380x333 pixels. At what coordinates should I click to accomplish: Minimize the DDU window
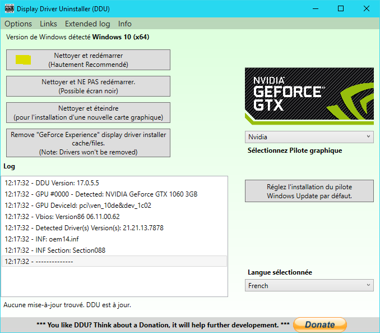tap(316, 9)
